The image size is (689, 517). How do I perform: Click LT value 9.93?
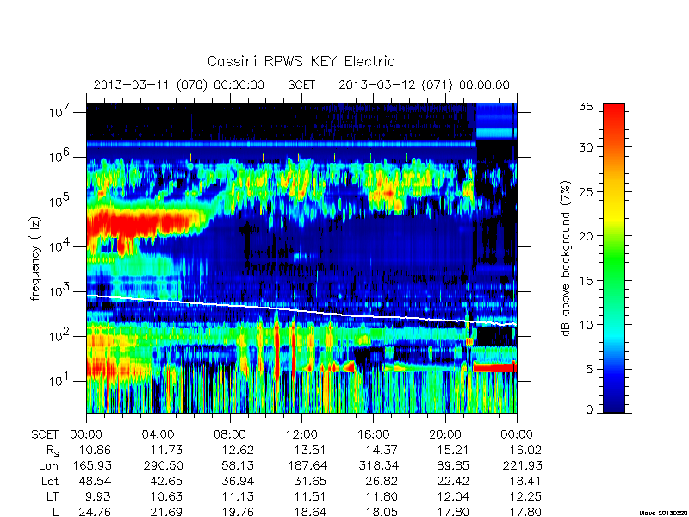[99, 497]
